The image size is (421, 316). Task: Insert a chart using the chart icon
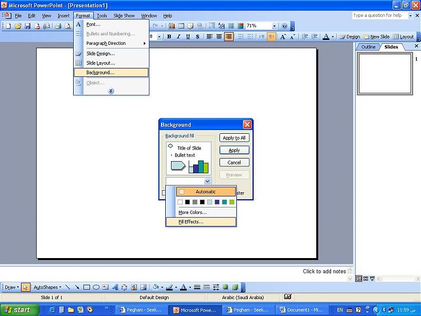pyautogui.click(x=172, y=26)
